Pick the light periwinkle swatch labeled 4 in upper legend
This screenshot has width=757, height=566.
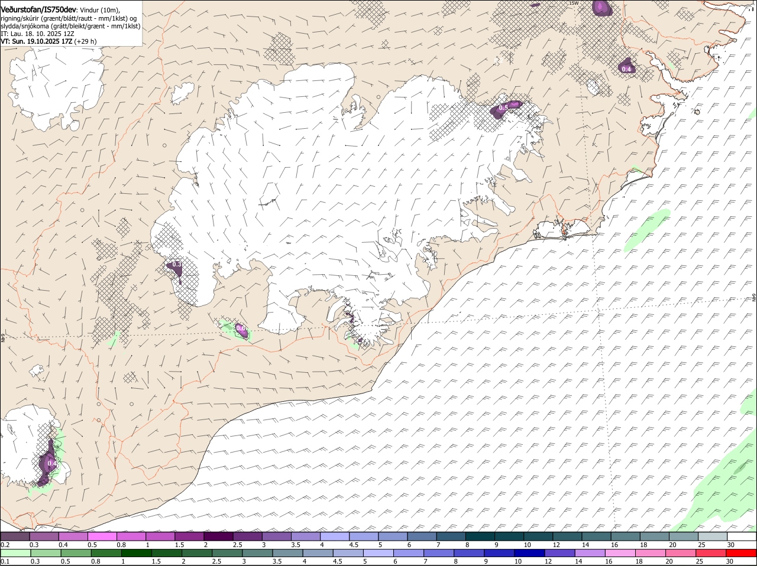[335, 536]
